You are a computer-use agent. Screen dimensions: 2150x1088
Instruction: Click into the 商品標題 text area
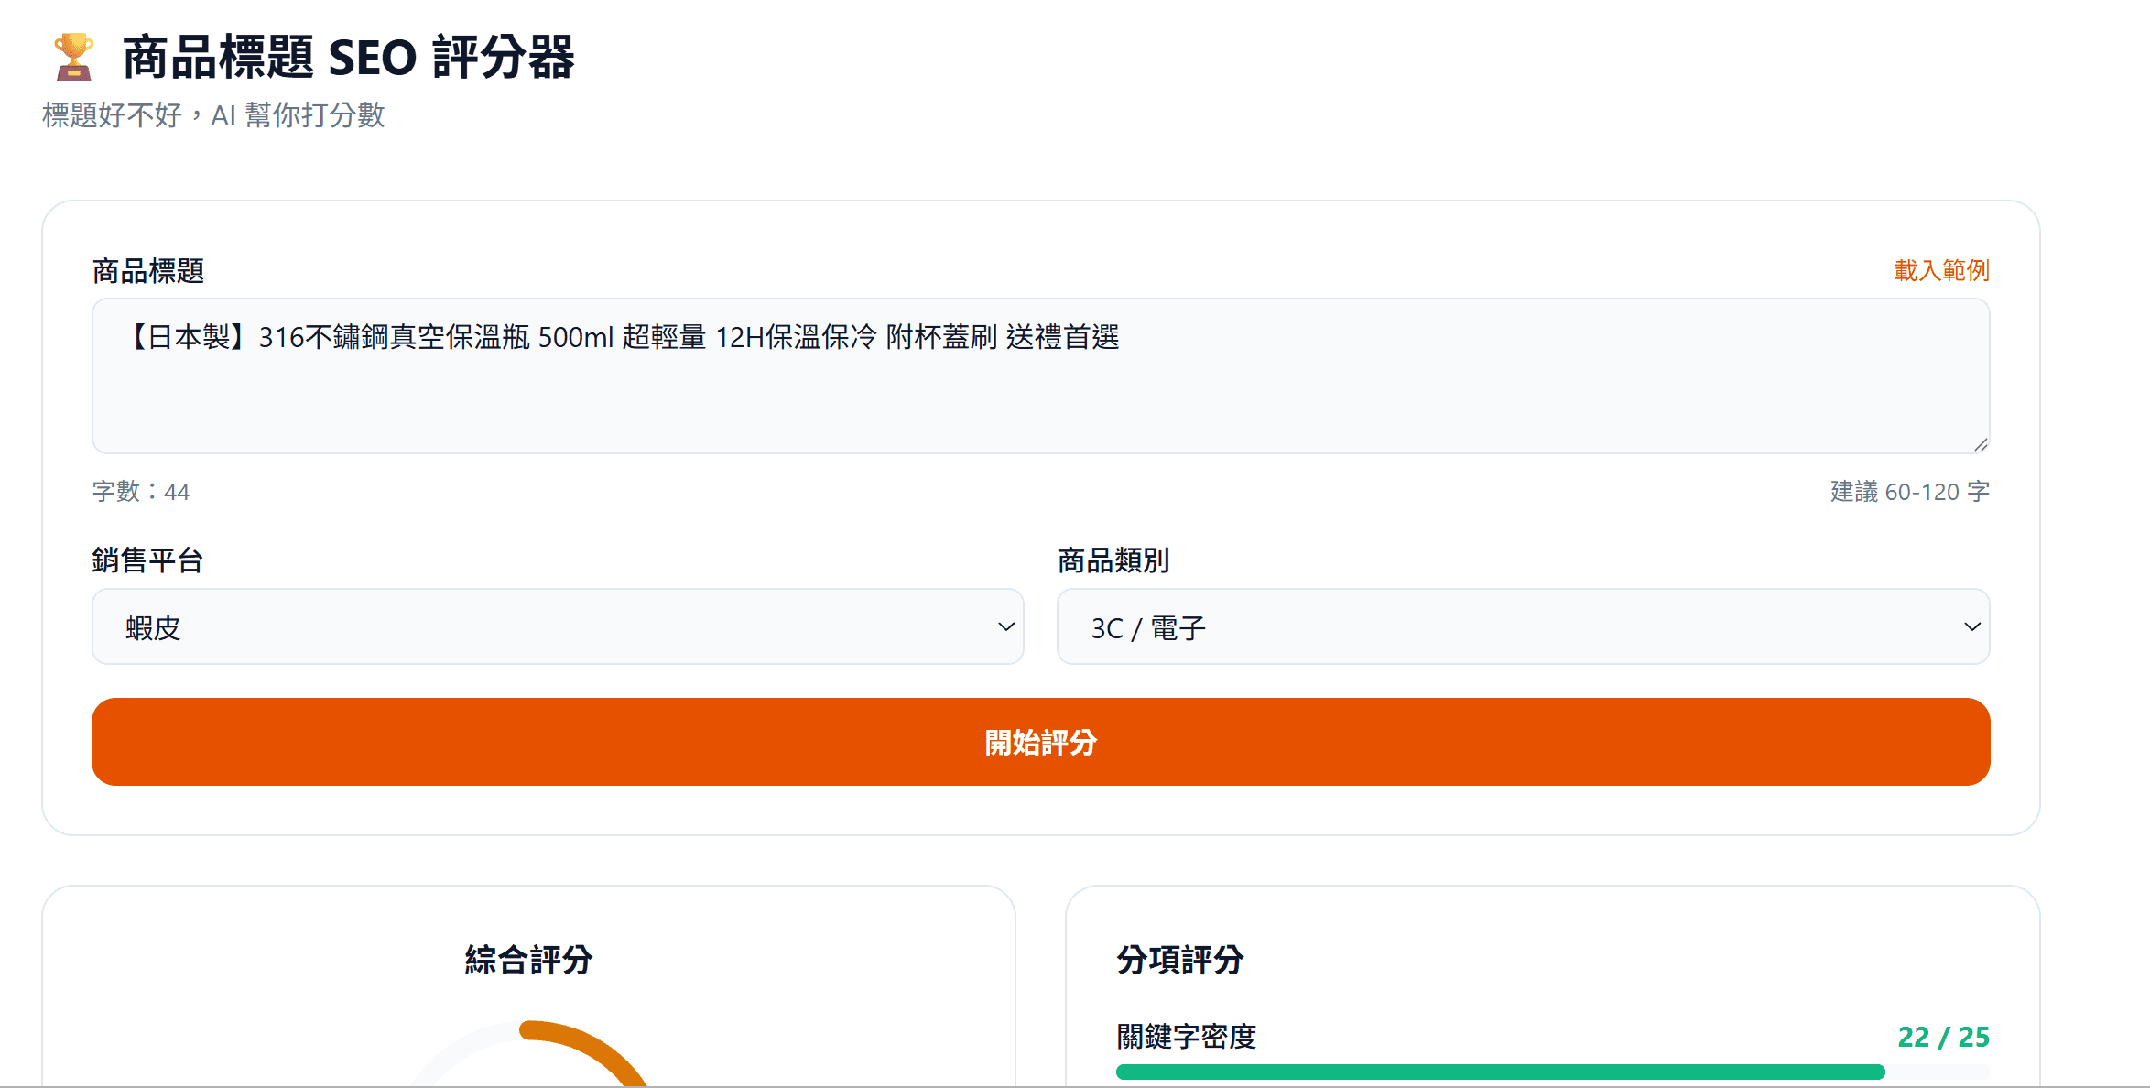click(1040, 375)
